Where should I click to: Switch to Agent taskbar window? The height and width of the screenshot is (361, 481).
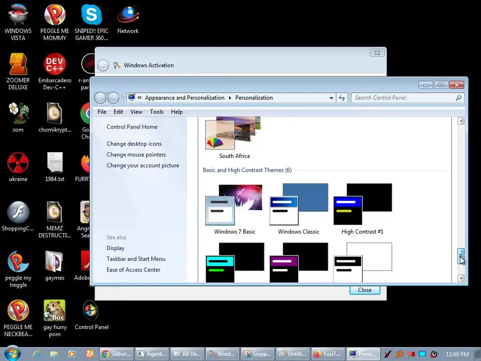click(x=152, y=354)
